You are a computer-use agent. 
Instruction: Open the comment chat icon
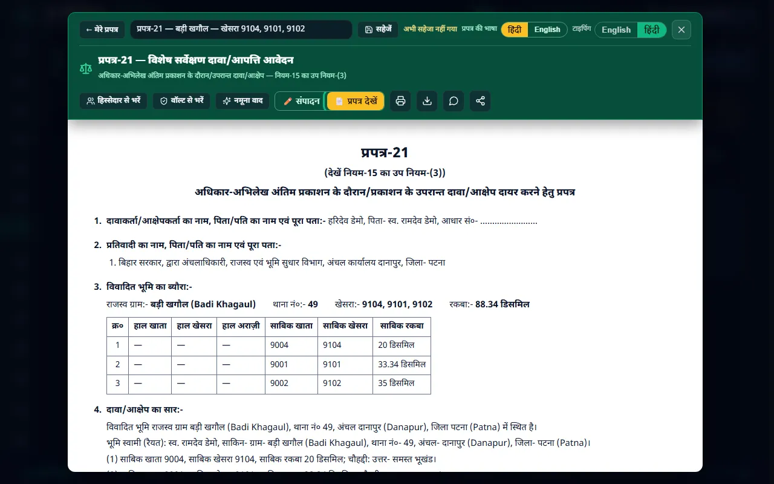pyautogui.click(x=454, y=101)
